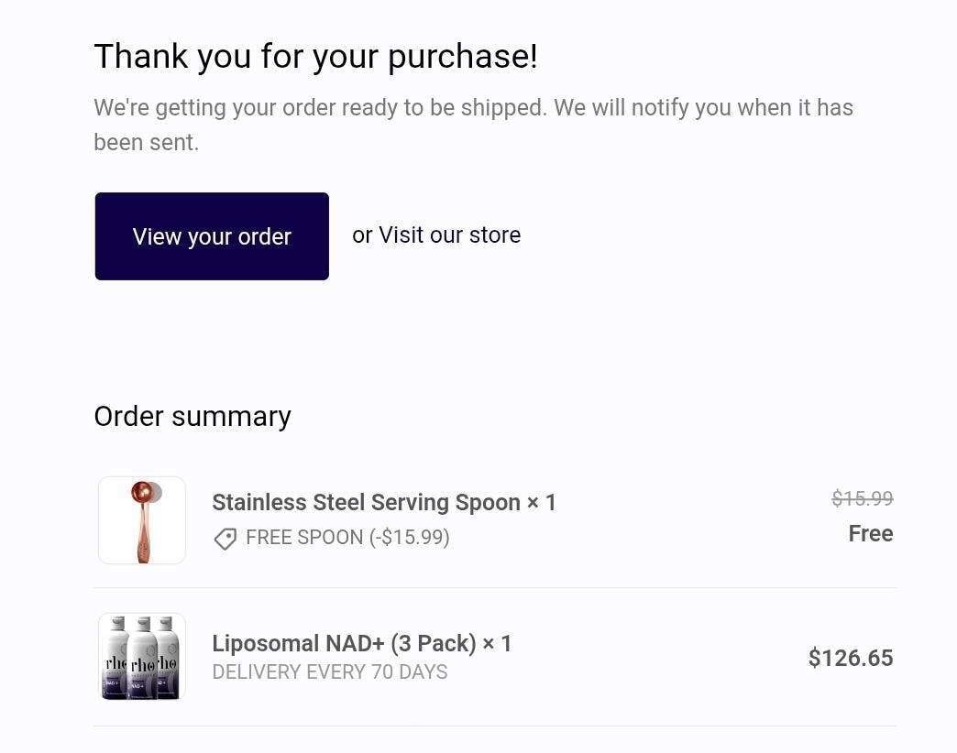Click the discount tag icon beside FREE SPOON
Screen dimensions: 957x753
(x=225, y=539)
